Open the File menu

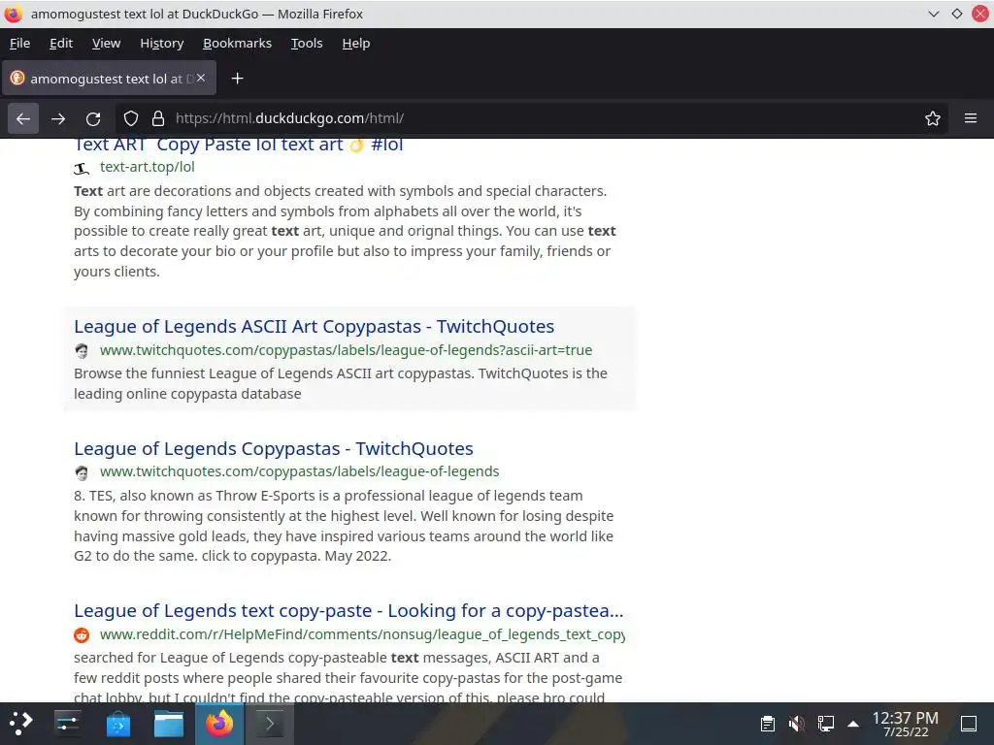coord(19,43)
